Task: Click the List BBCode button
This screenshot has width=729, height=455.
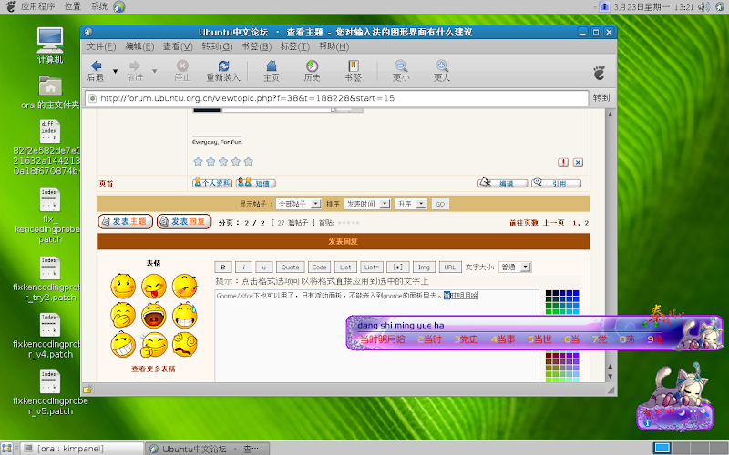Action: click(x=345, y=267)
